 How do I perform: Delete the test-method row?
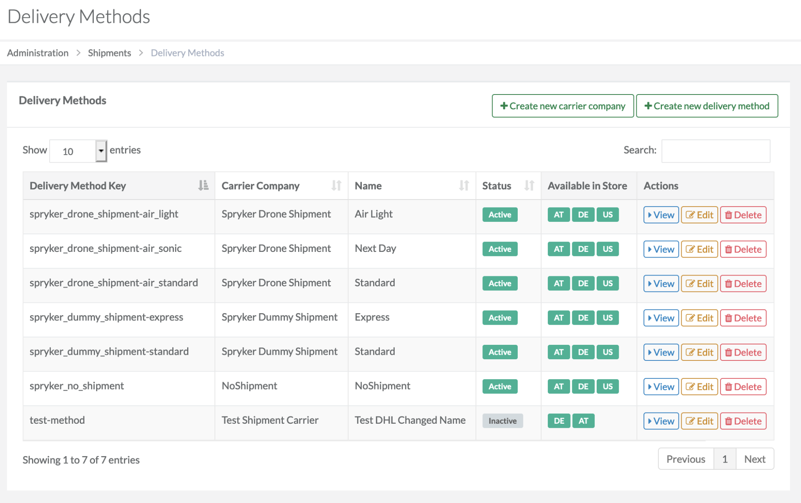pyautogui.click(x=743, y=421)
